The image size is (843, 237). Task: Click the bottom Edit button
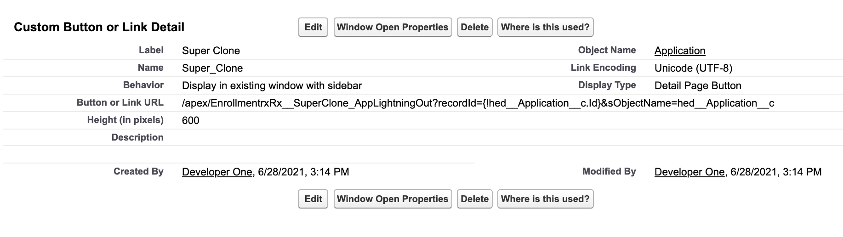(313, 199)
